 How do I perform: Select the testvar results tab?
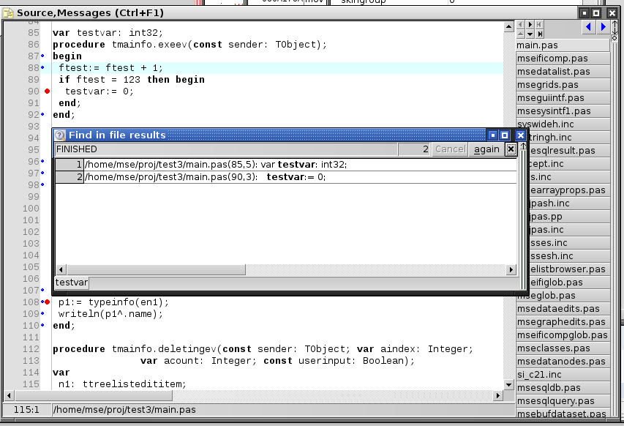(72, 283)
